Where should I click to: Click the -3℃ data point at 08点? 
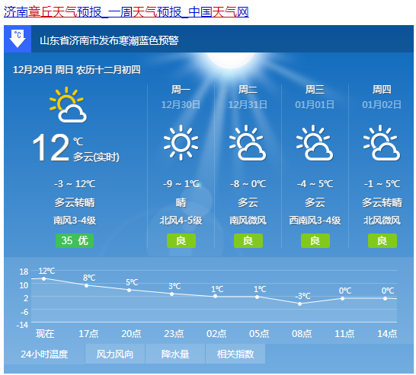tap(299, 303)
